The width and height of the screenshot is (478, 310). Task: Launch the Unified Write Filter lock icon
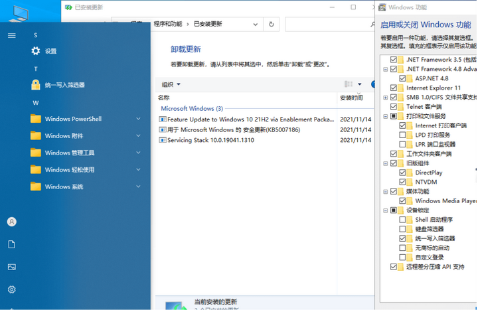click(x=36, y=85)
